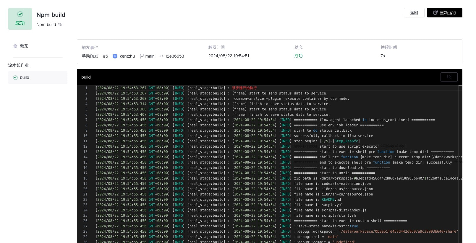Screen dimensions: 476x243
Task: Click the commit icon before 12e36653
Action: tap(161, 56)
